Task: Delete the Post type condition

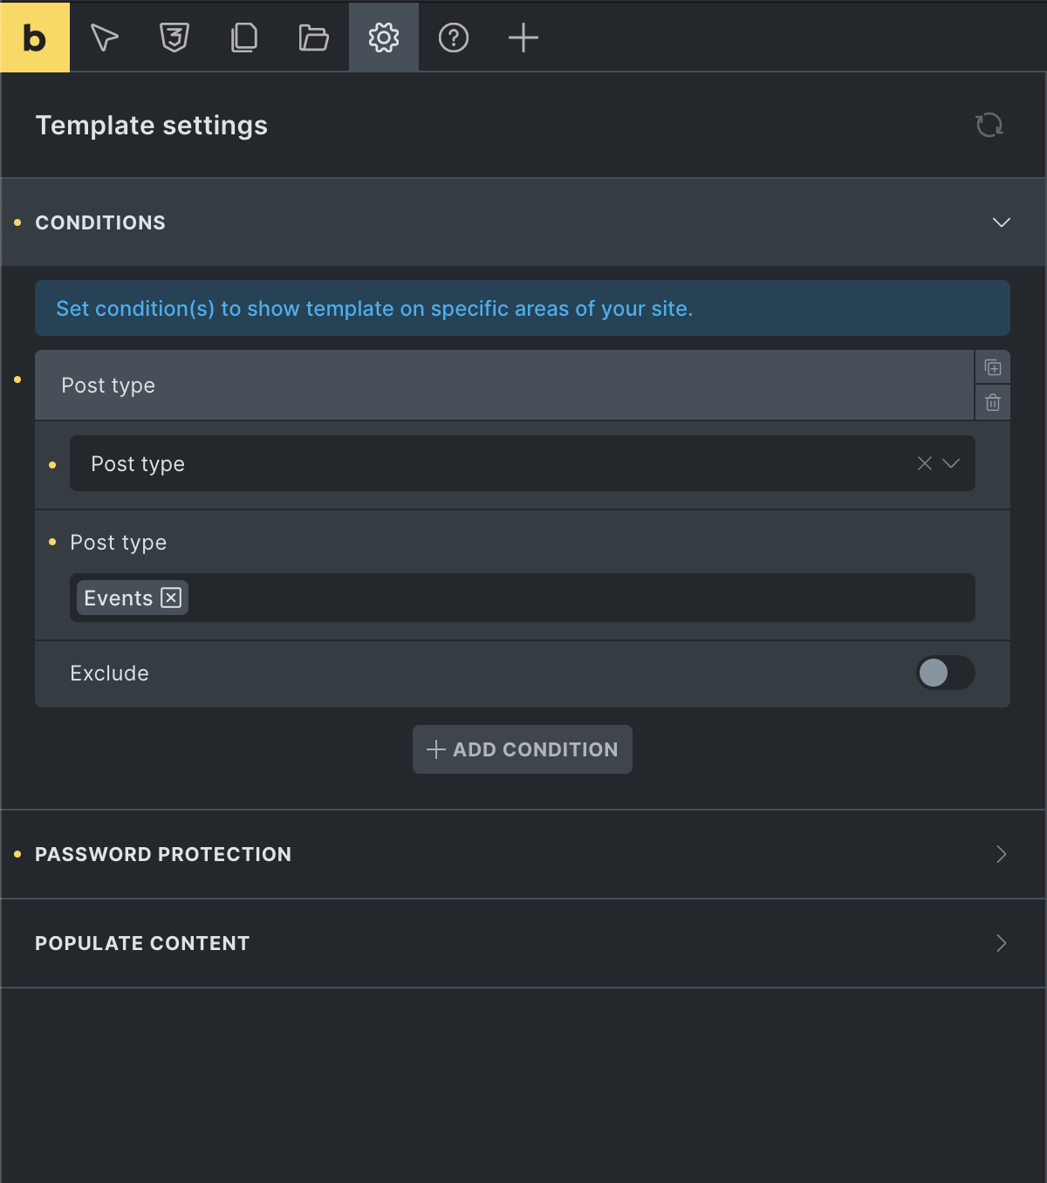Action: pyautogui.click(x=993, y=402)
